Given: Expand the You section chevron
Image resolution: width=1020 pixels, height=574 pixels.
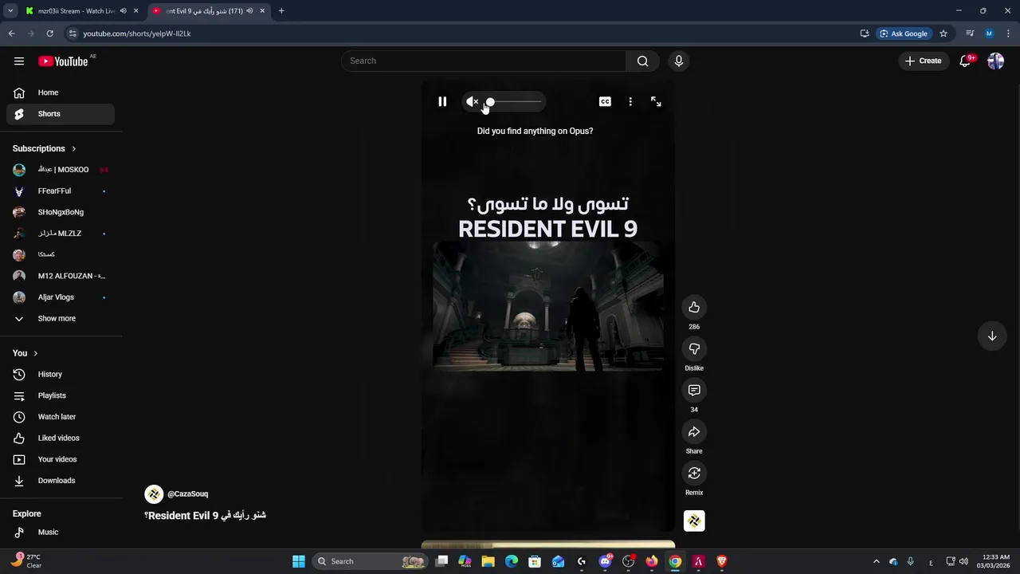Looking at the screenshot, I should coord(35,353).
